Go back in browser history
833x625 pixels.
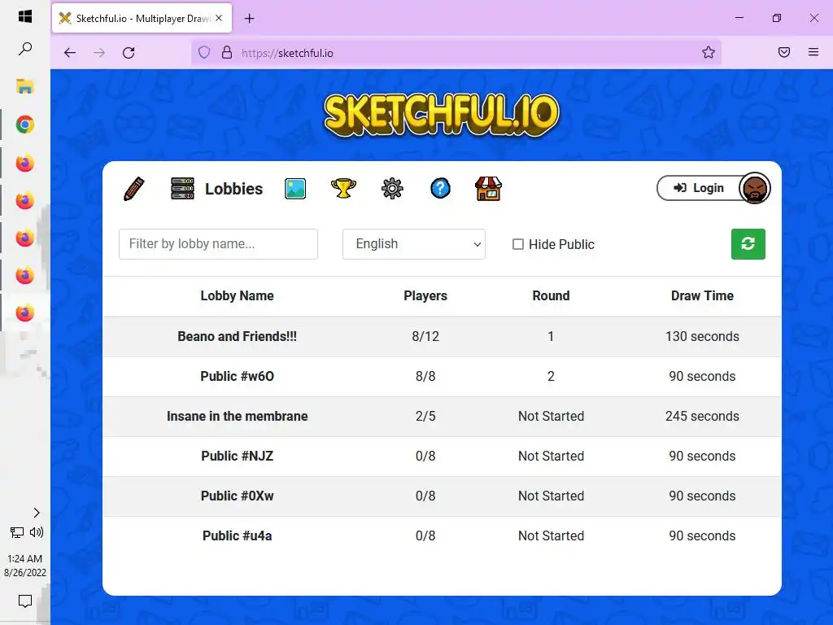tap(70, 53)
